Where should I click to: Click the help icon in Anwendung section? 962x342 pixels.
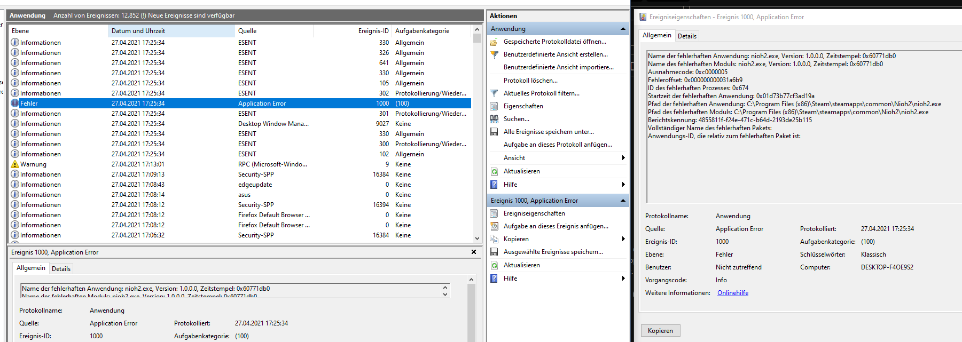[494, 185]
